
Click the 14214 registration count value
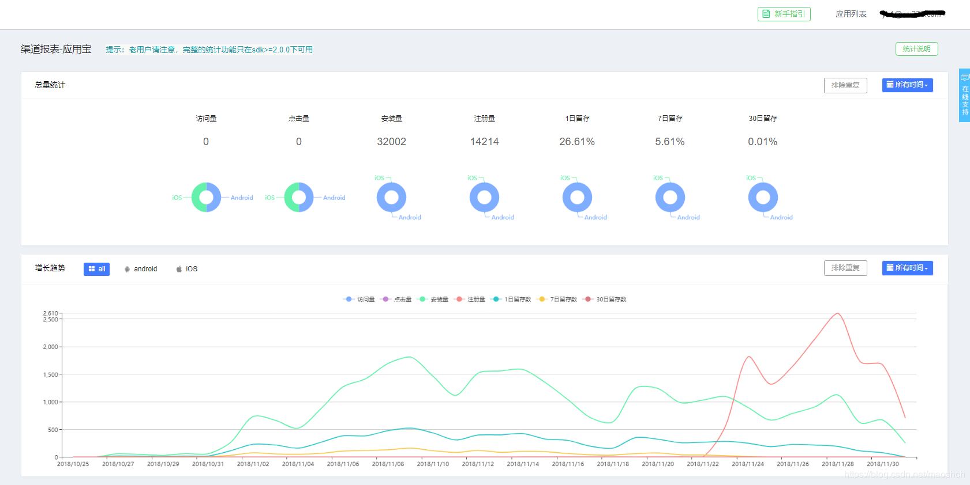coord(484,142)
